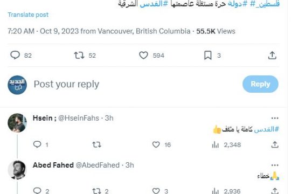This screenshot has width=291, height=194.
Task: Repost the main post with 52 reposts
Action: tap(79, 56)
